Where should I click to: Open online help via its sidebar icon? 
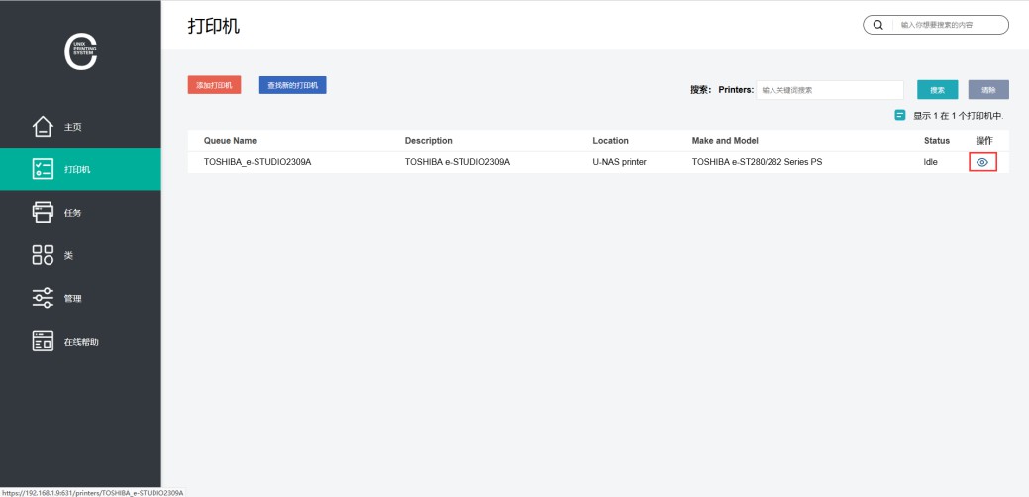pos(43,341)
